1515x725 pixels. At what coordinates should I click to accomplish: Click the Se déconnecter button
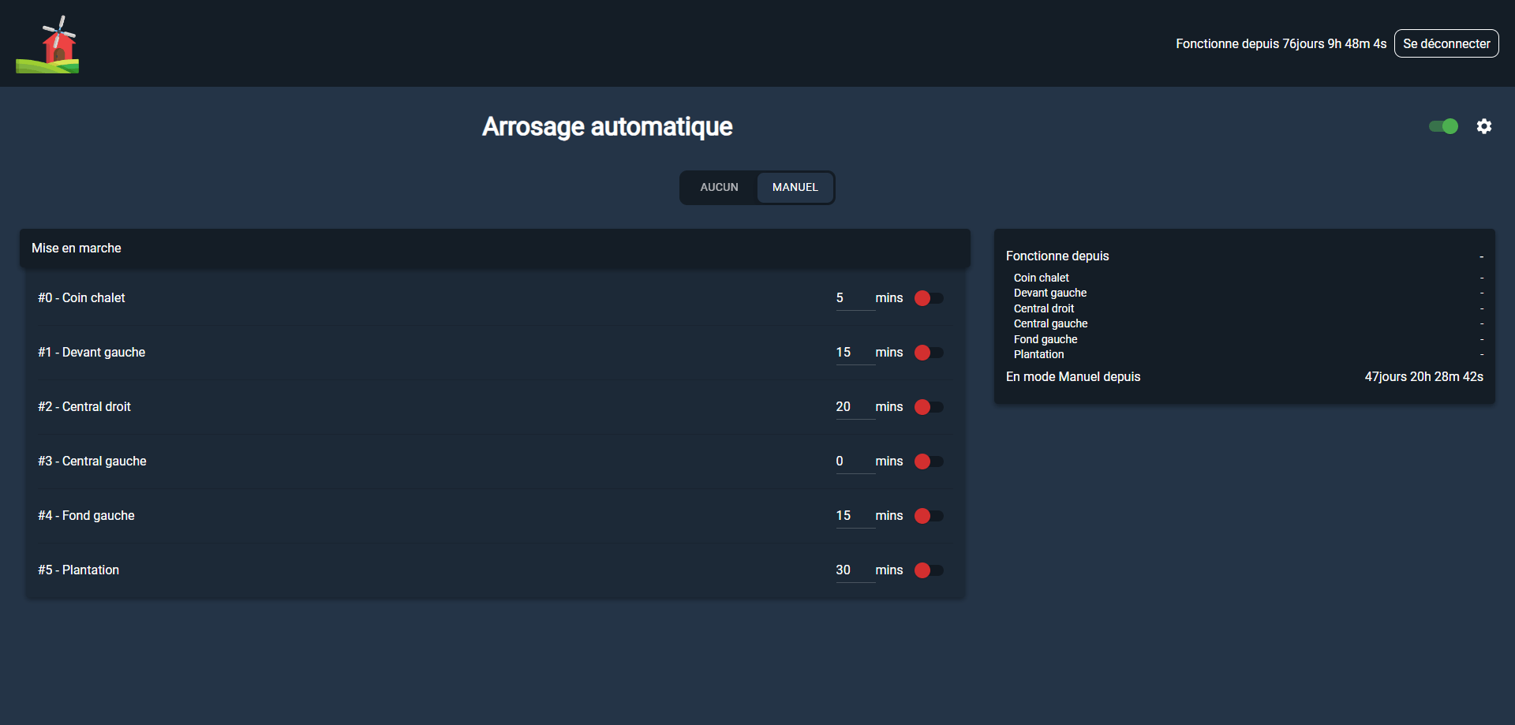coord(1446,44)
